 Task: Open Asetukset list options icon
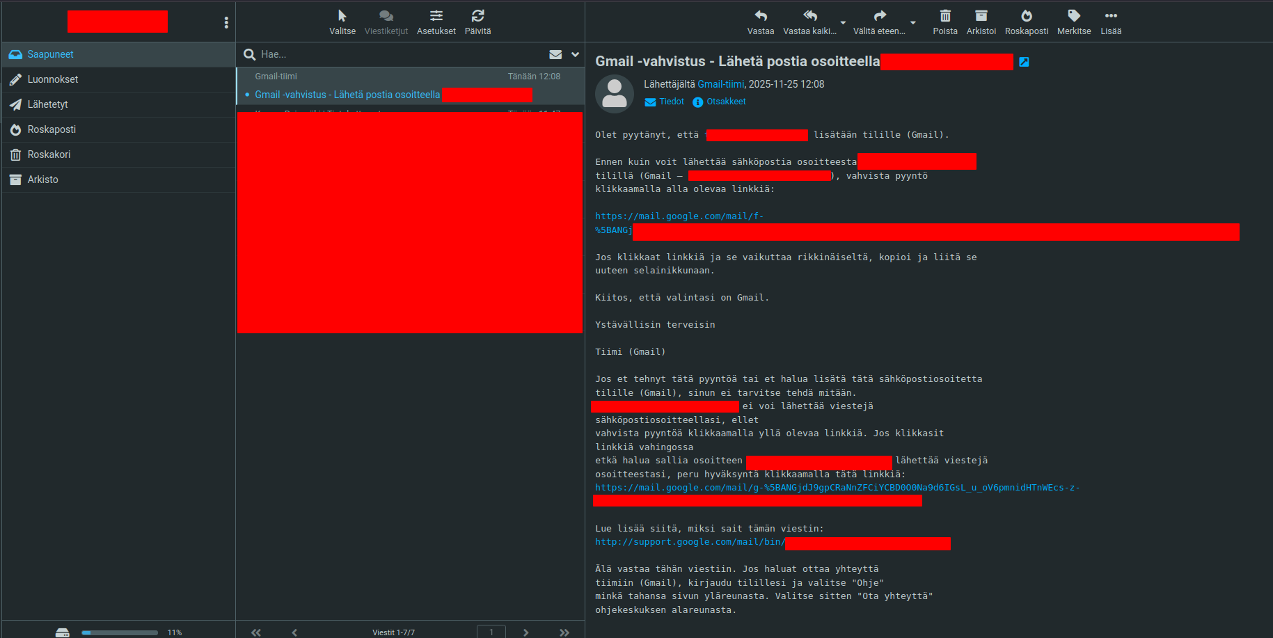[x=436, y=16]
